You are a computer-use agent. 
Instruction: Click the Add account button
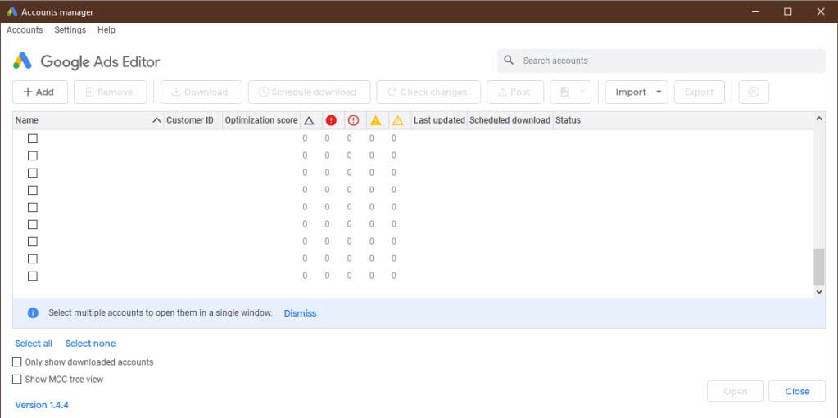click(40, 92)
